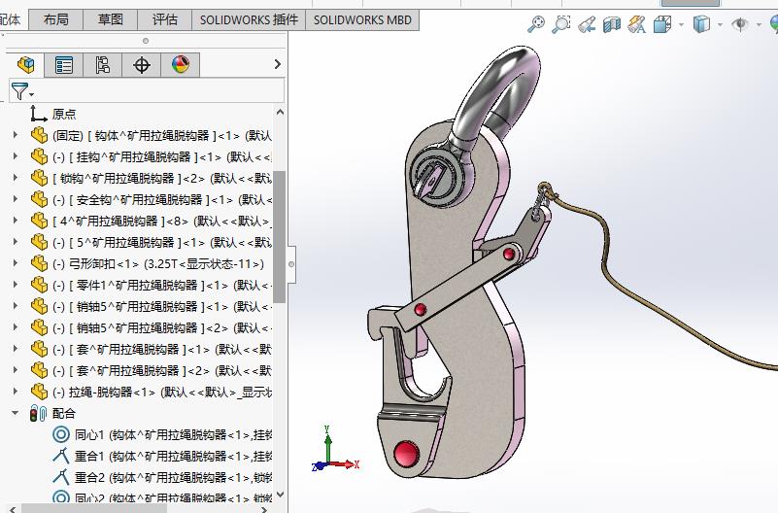The image size is (778, 513).
Task: Open Hide/Show Items dropdown arrow
Action: coord(759,25)
